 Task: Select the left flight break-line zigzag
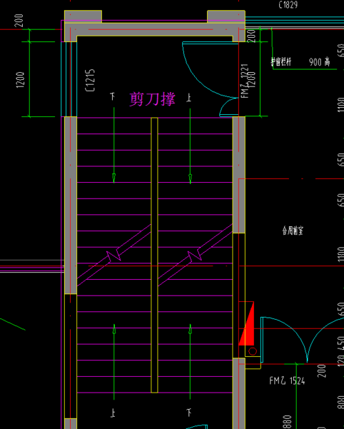click(114, 256)
